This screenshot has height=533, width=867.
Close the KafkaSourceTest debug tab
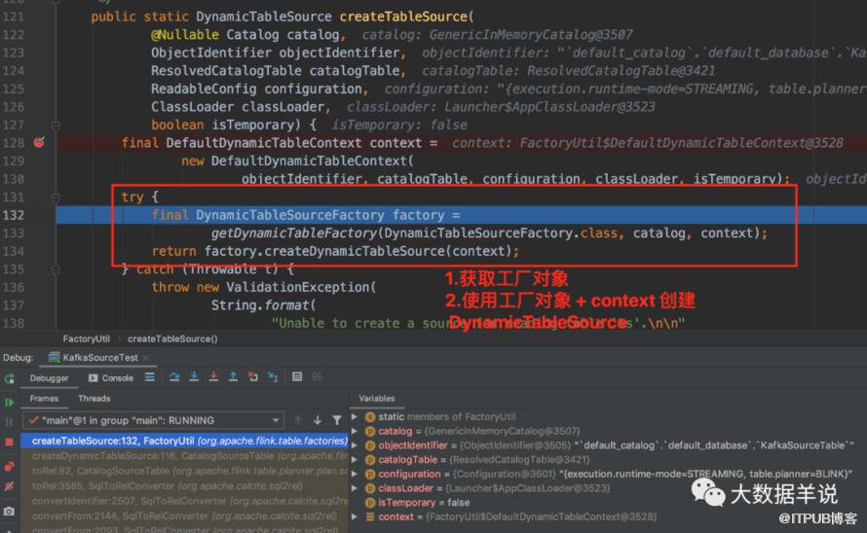pos(146,357)
